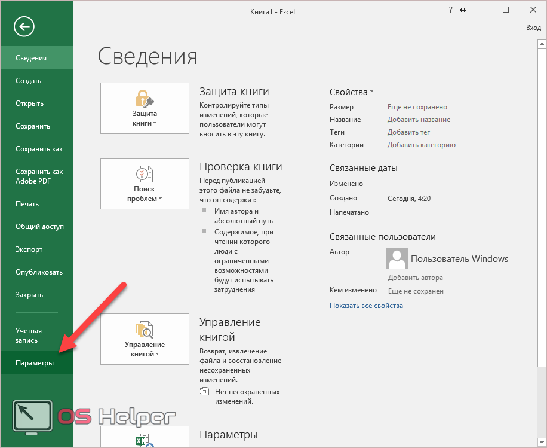Click Добавить категорию field

coord(421,145)
